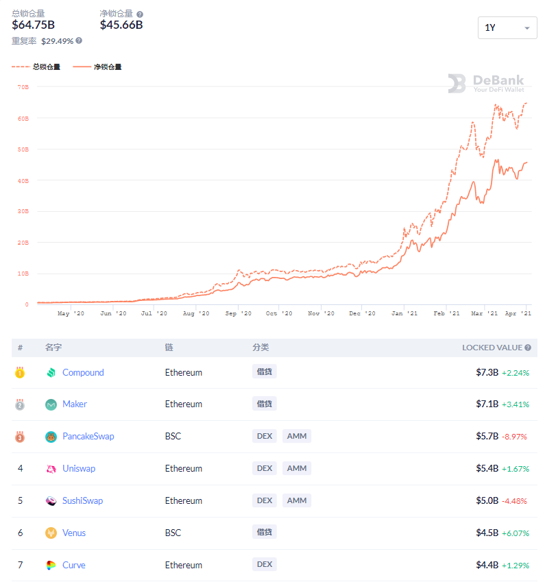Image resolution: width=545 pixels, height=582 pixels.
Task: Click the Curve logo icon
Action: [51, 566]
